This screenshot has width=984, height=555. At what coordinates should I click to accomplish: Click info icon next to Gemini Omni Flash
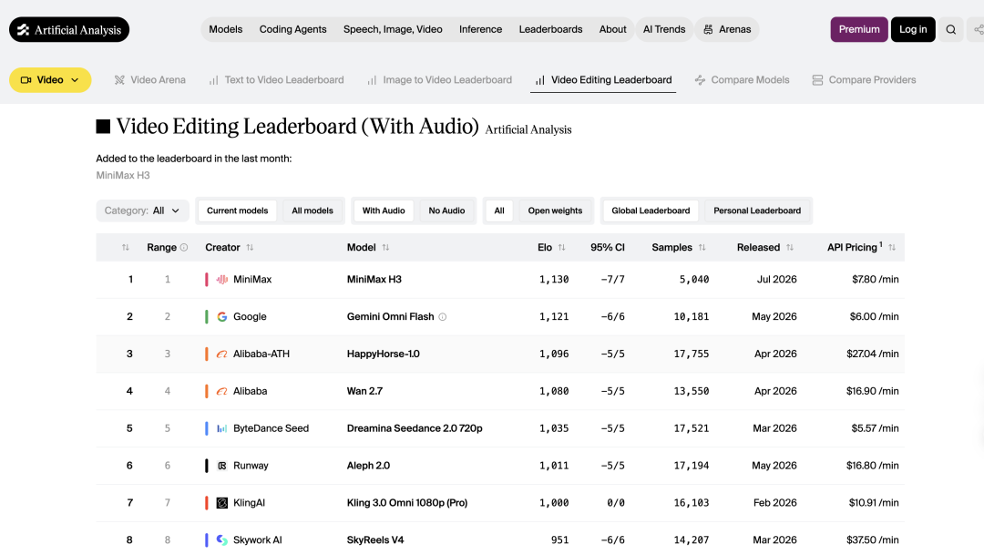(x=443, y=317)
